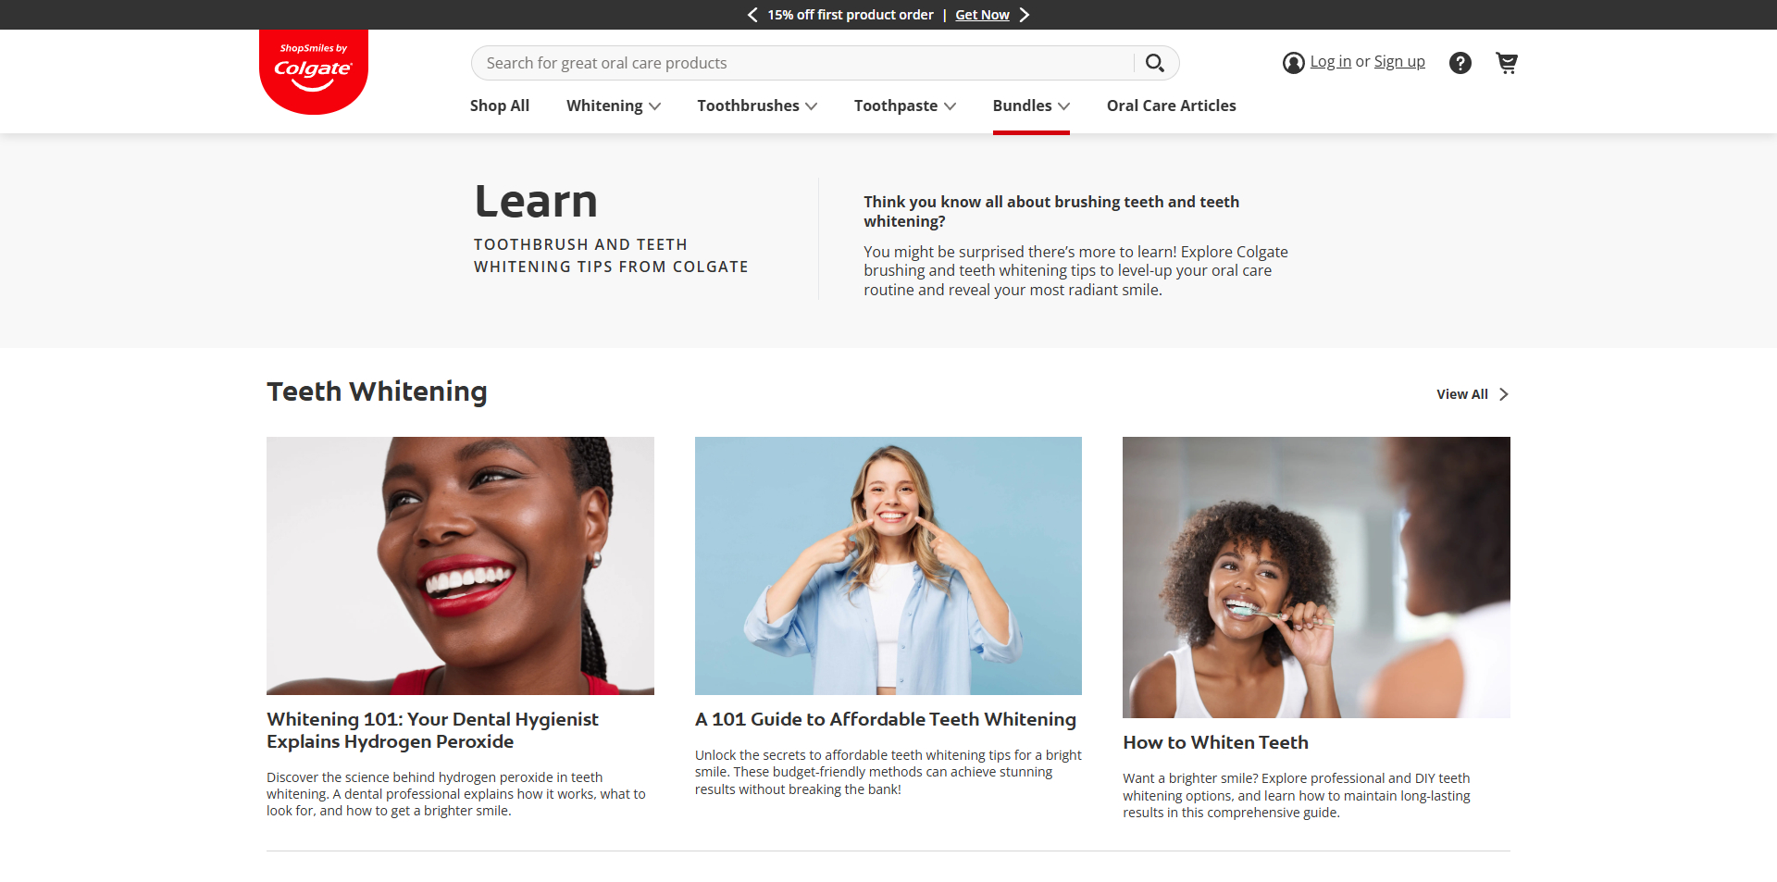Select Shop All in navigation
The height and width of the screenshot is (882, 1777).
pyautogui.click(x=499, y=106)
